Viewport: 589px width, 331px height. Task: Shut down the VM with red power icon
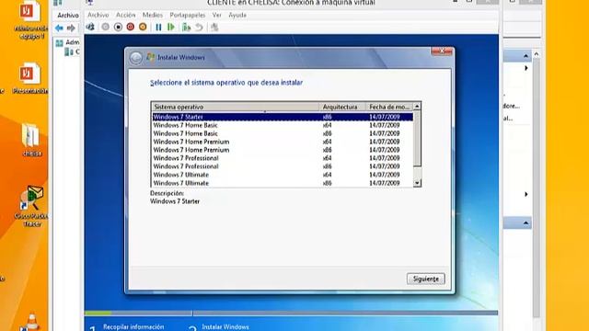[x=131, y=27]
